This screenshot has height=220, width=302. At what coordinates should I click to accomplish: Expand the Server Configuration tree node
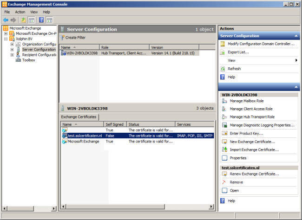(x=12, y=50)
